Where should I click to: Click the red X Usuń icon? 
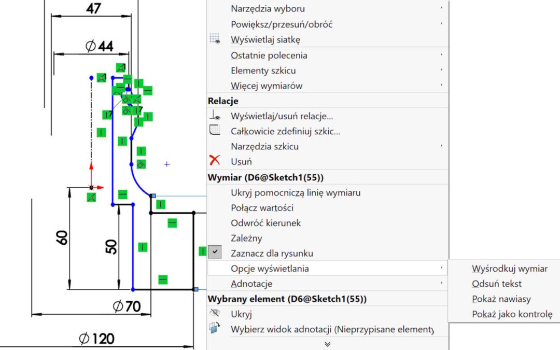215,161
